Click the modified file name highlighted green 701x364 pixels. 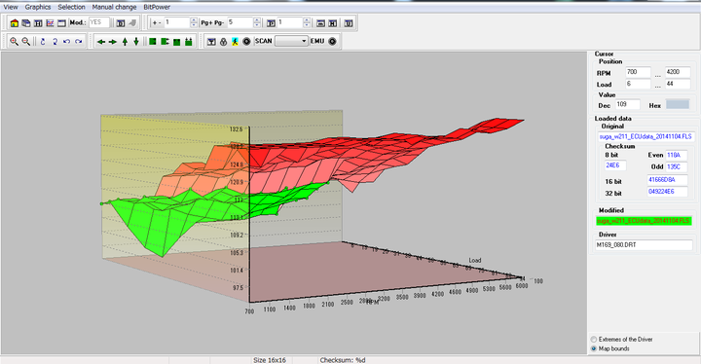coord(644,221)
